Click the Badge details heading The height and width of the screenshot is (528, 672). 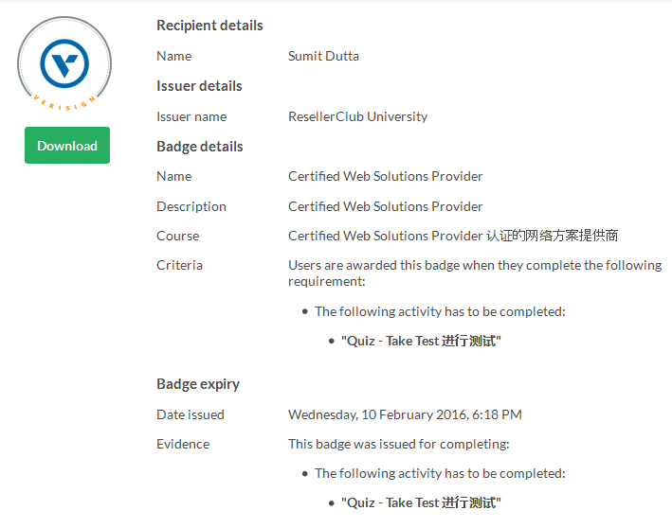(199, 147)
